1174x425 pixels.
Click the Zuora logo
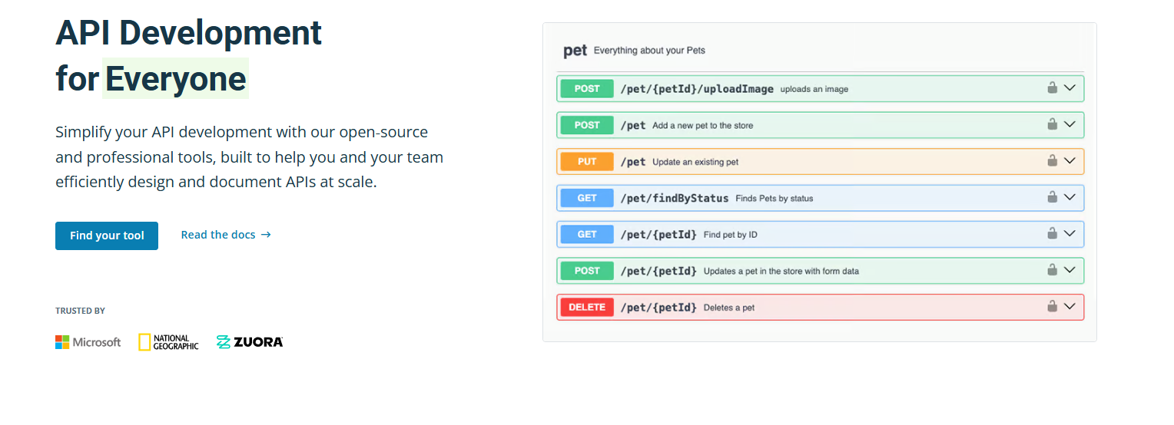click(250, 342)
